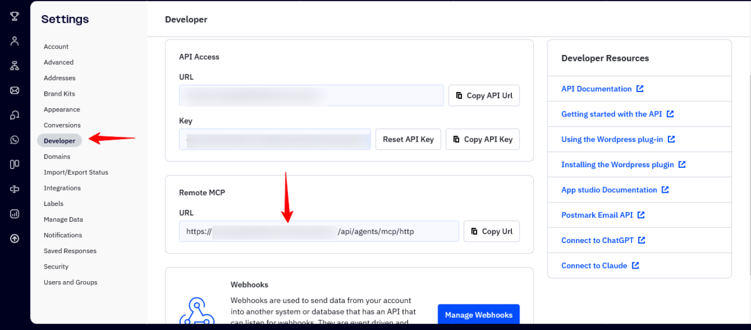Click the Settings title text
The image size is (751, 330).
click(65, 19)
